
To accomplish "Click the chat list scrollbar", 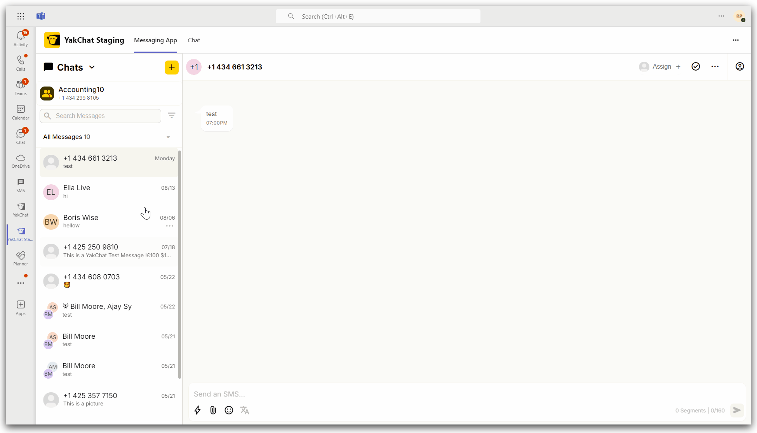I will coord(179,264).
